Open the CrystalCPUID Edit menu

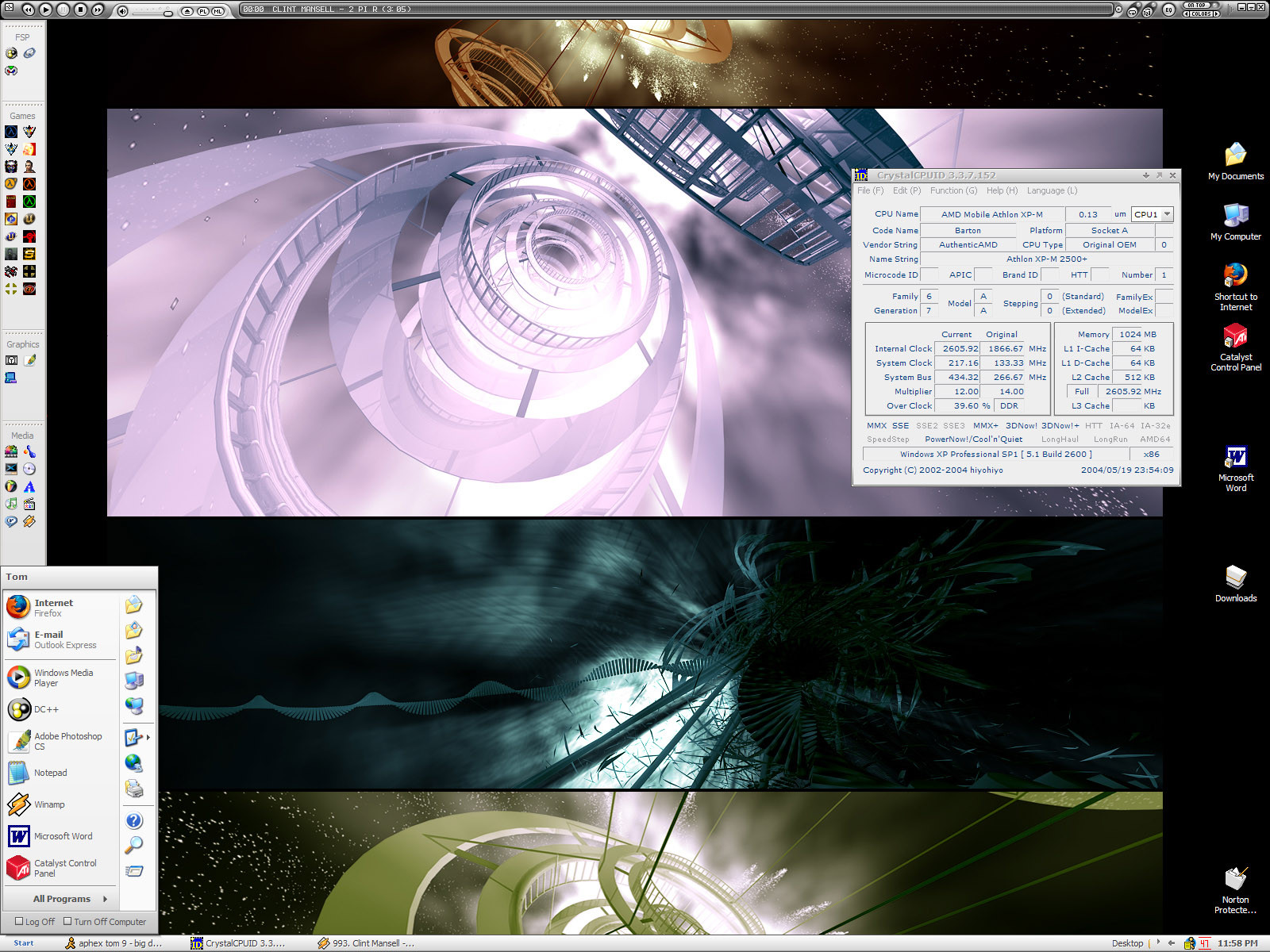906,190
